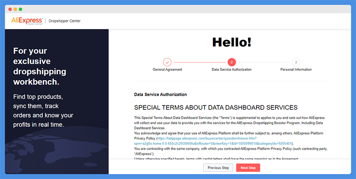Image resolution: width=356 pixels, height=179 pixels.
Task: Click the 'Find top products, sync them' paragraph
Action: click(x=43, y=110)
